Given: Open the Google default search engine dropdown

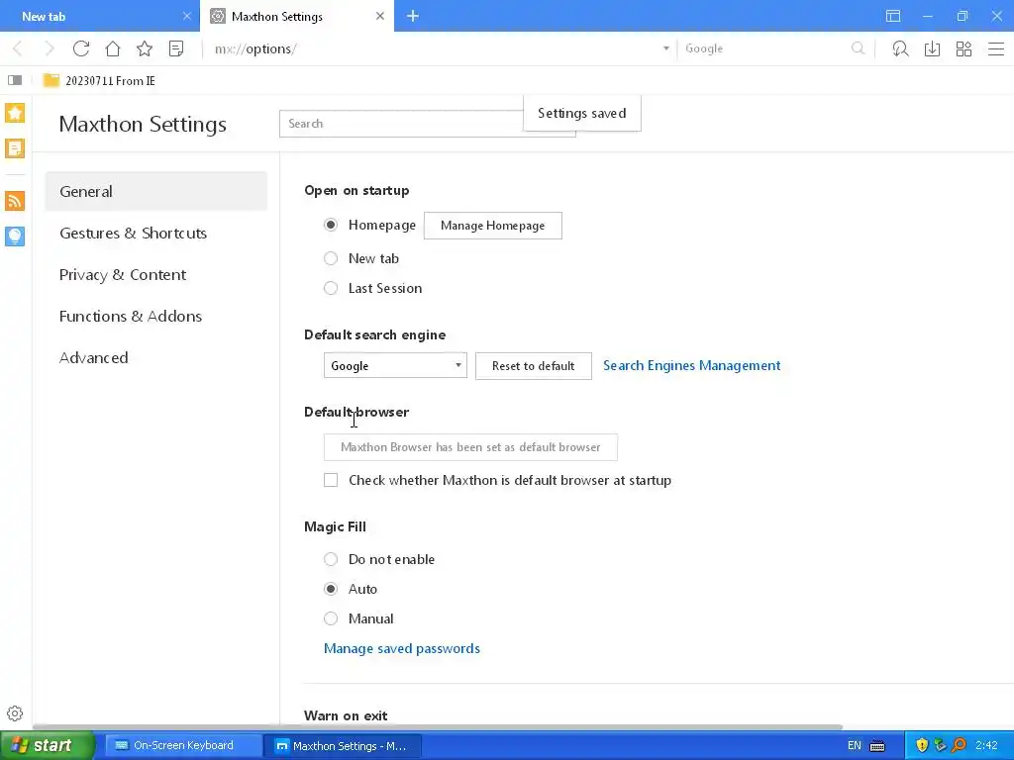Looking at the screenshot, I should point(395,366).
